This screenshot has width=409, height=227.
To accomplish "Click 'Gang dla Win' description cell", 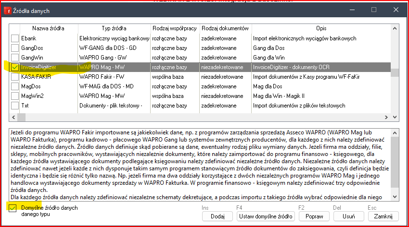I will [x=268, y=58].
